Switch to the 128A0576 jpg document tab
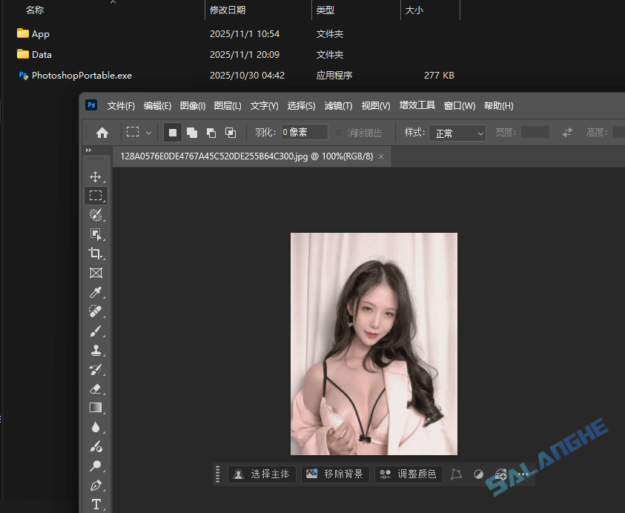This screenshot has width=625, height=513. 245,156
